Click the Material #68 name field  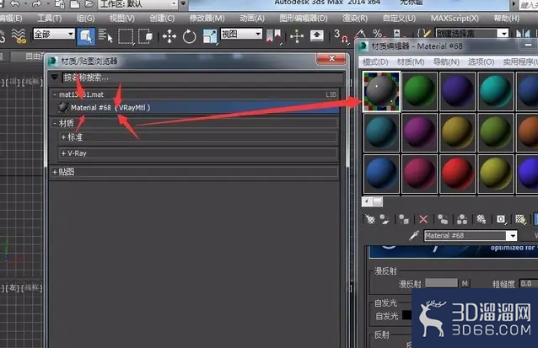click(465, 236)
